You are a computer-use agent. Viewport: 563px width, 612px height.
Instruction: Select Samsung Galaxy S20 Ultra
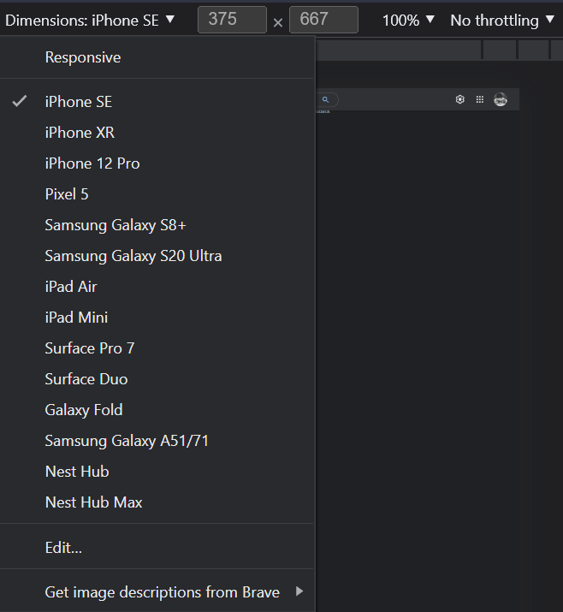coord(133,256)
